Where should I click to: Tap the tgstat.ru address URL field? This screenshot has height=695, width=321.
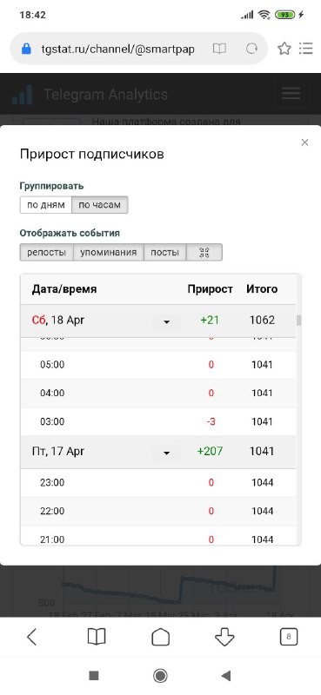(117, 49)
